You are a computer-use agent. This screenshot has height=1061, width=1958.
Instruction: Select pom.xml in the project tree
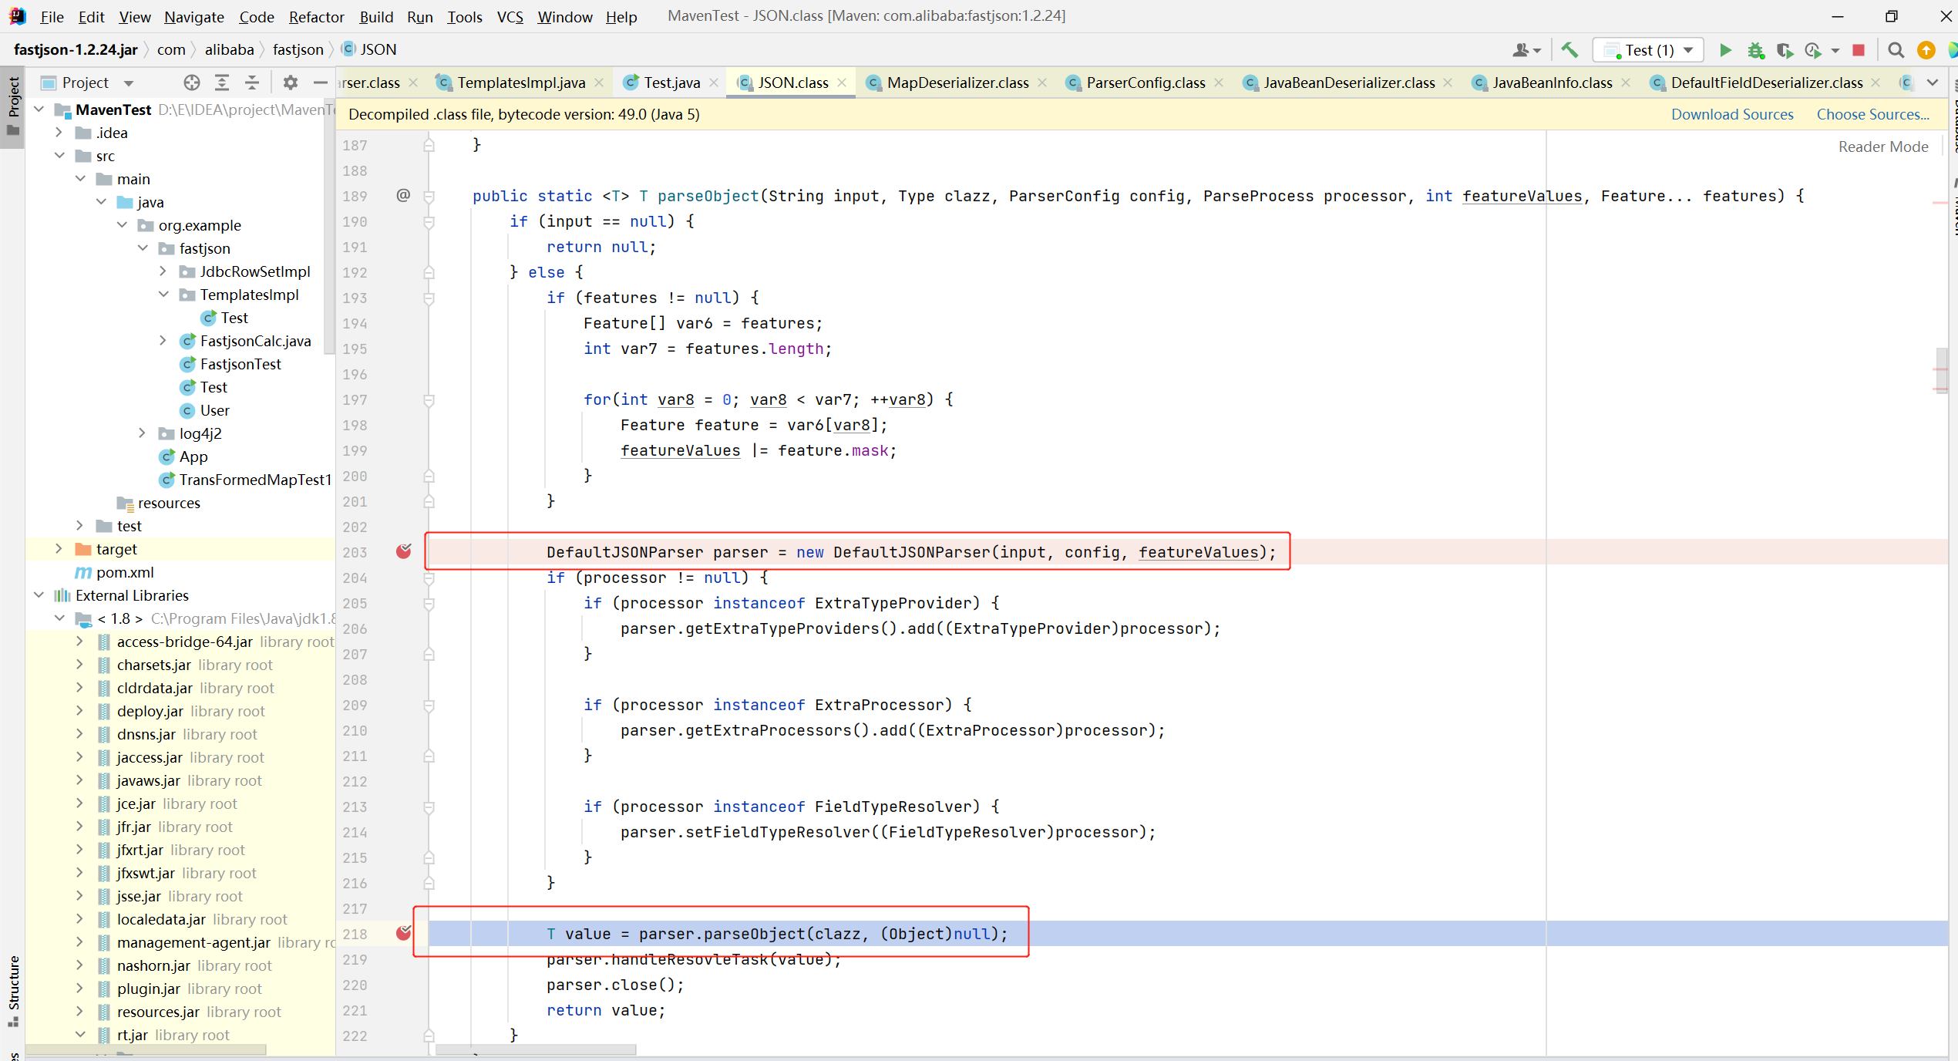pyautogui.click(x=125, y=572)
